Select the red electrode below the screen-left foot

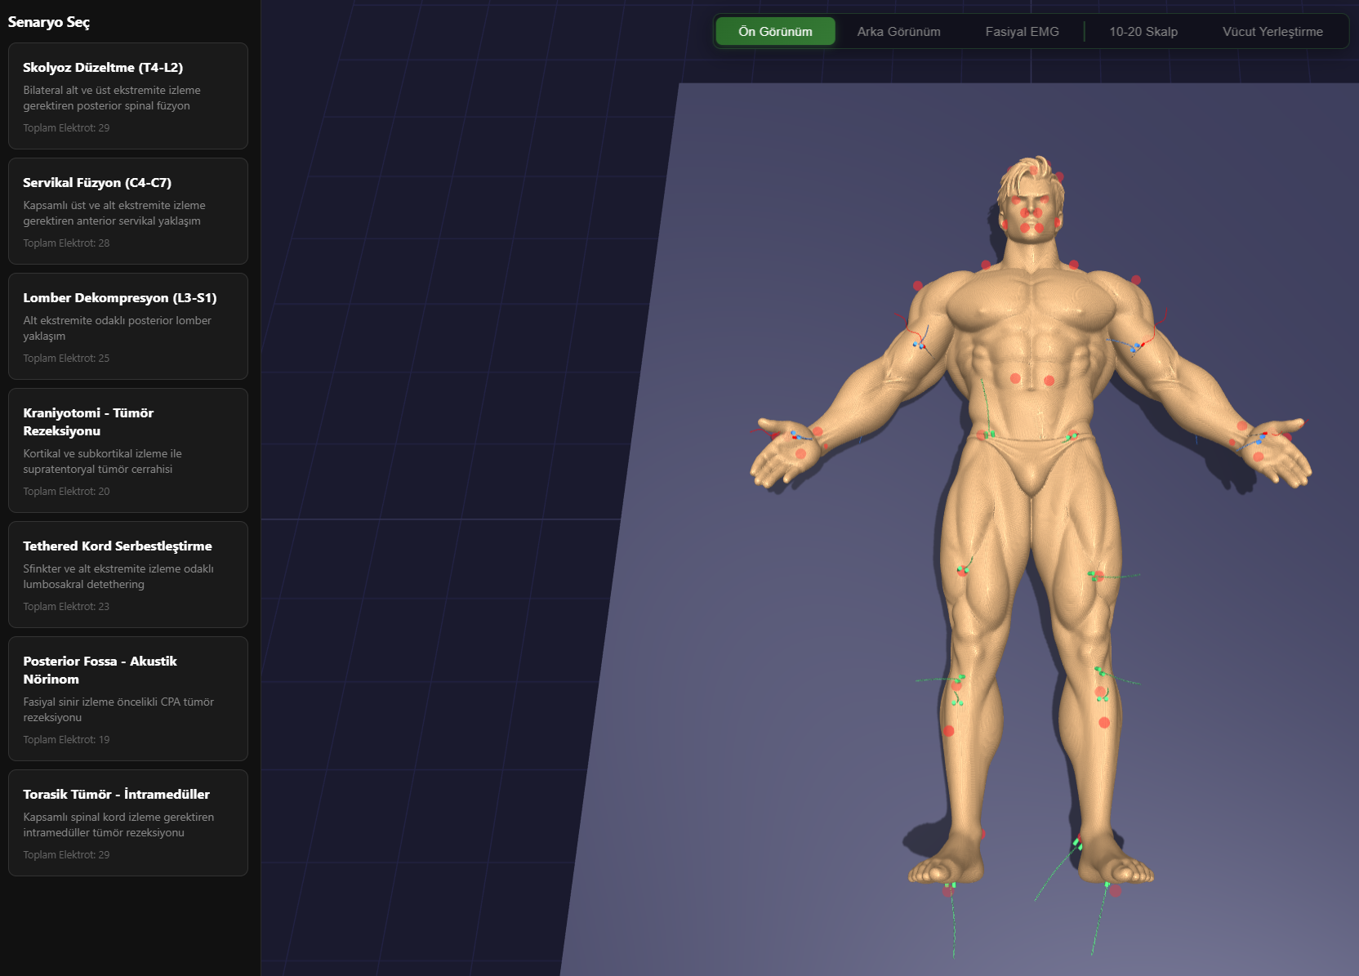pyautogui.click(x=947, y=892)
